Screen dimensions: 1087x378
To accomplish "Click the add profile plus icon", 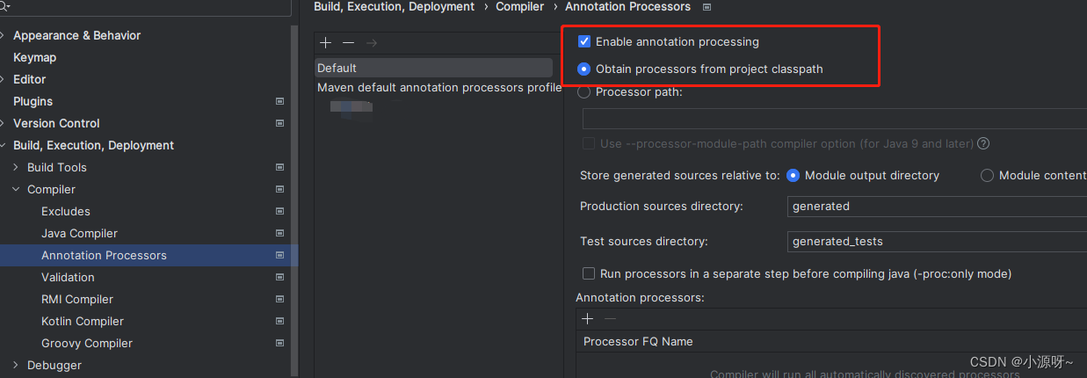I will (x=326, y=42).
